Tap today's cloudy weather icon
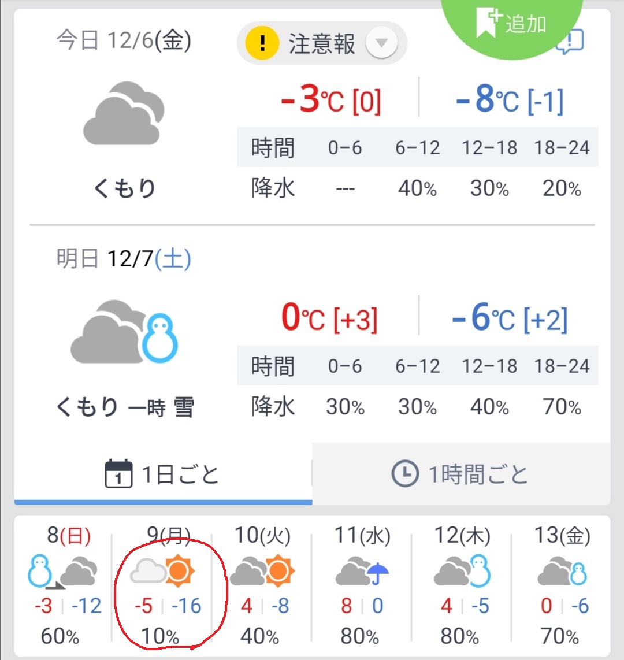Screen dimensions: 624x660 point(124,114)
